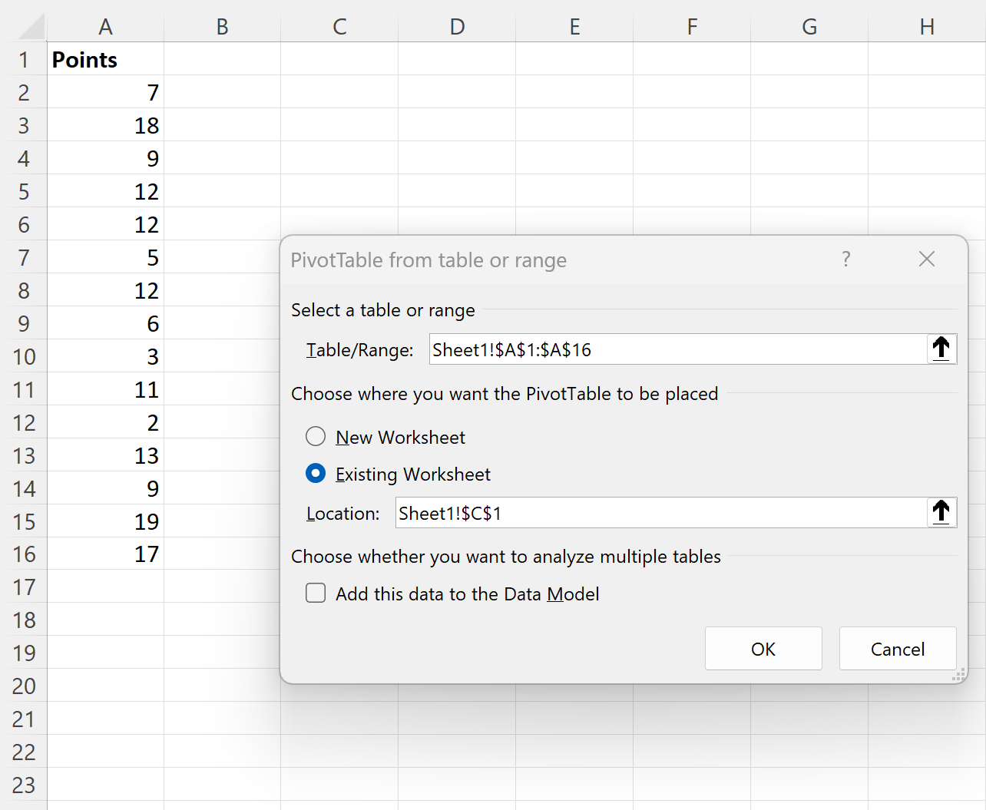Viewport: 986px width, 810px height.
Task: Open the dialog help question mark
Action: click(x=846, y=260)
